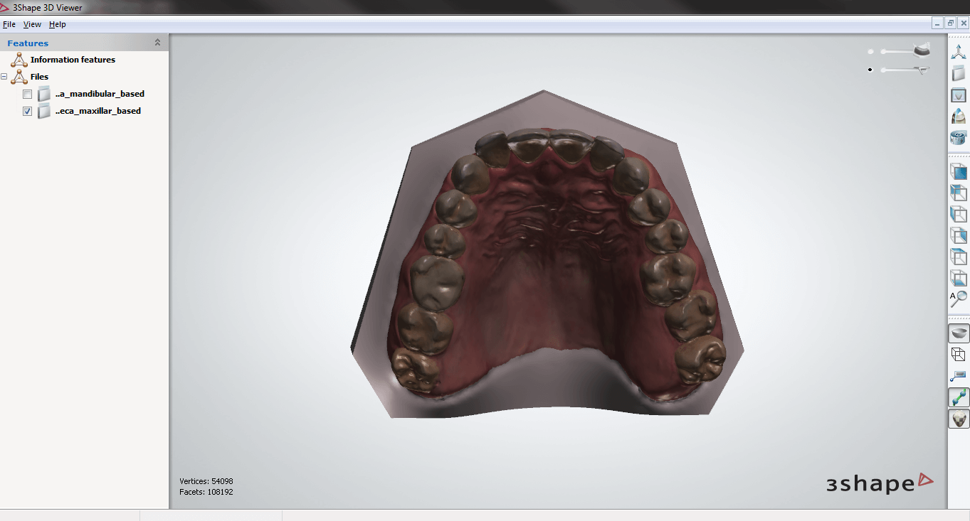Click the Information features pyramid icon
970x521 pixels.
(x=19, y=60)
